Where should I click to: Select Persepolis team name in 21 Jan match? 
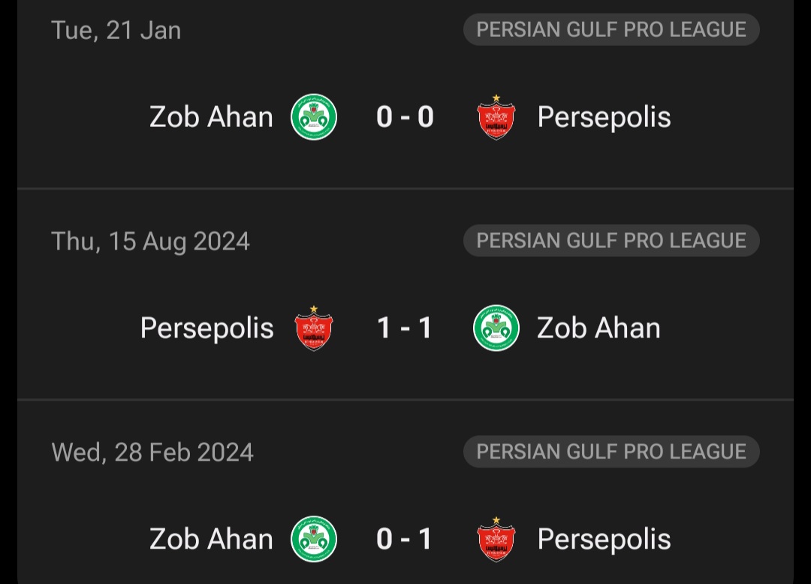pos(604,117)
